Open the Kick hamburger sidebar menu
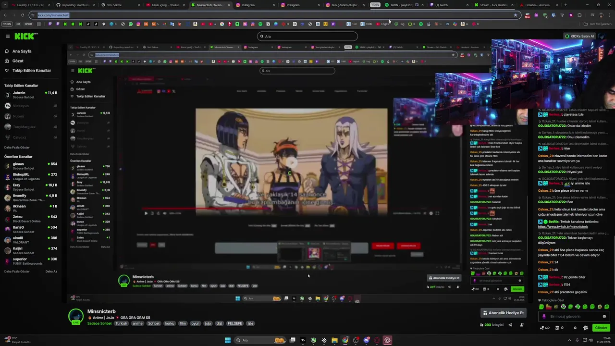The height and width of the screenshot is (346, 615). (7, 37)
